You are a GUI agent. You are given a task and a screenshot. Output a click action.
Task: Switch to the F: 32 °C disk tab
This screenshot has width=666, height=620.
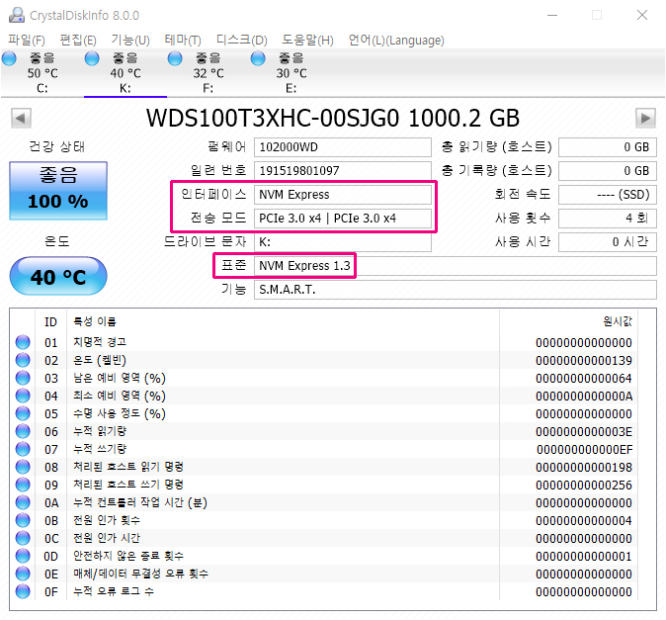click(208, 73)
